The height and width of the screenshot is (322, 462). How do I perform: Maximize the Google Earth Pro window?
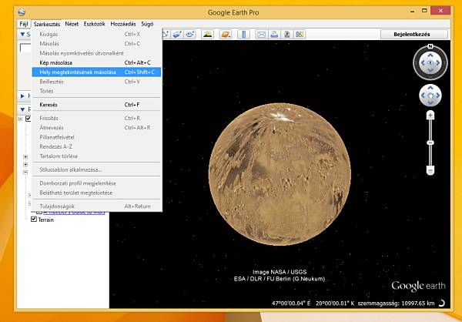pos(424,11)
